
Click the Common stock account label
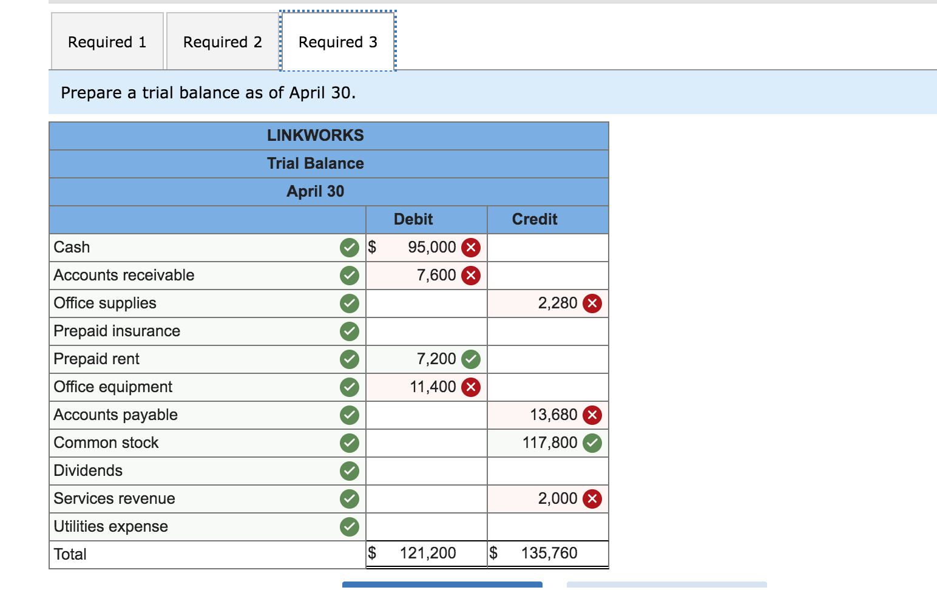tap(106, 443)
